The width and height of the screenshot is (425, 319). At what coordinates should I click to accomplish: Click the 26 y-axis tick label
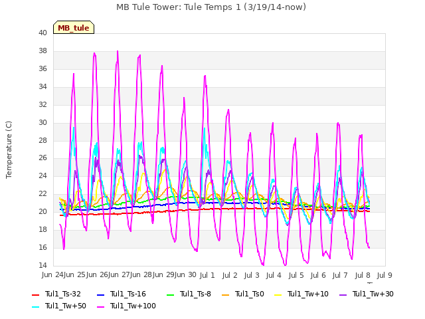(42, 158)
